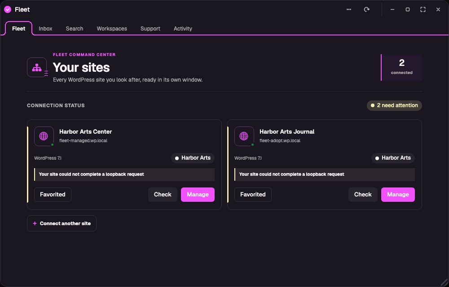Open the three-dots more options menu
The image size is (449, 287).
[349, 9]
